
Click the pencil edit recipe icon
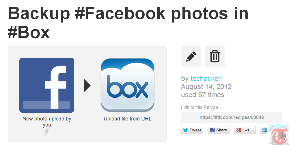coord(191,56)
